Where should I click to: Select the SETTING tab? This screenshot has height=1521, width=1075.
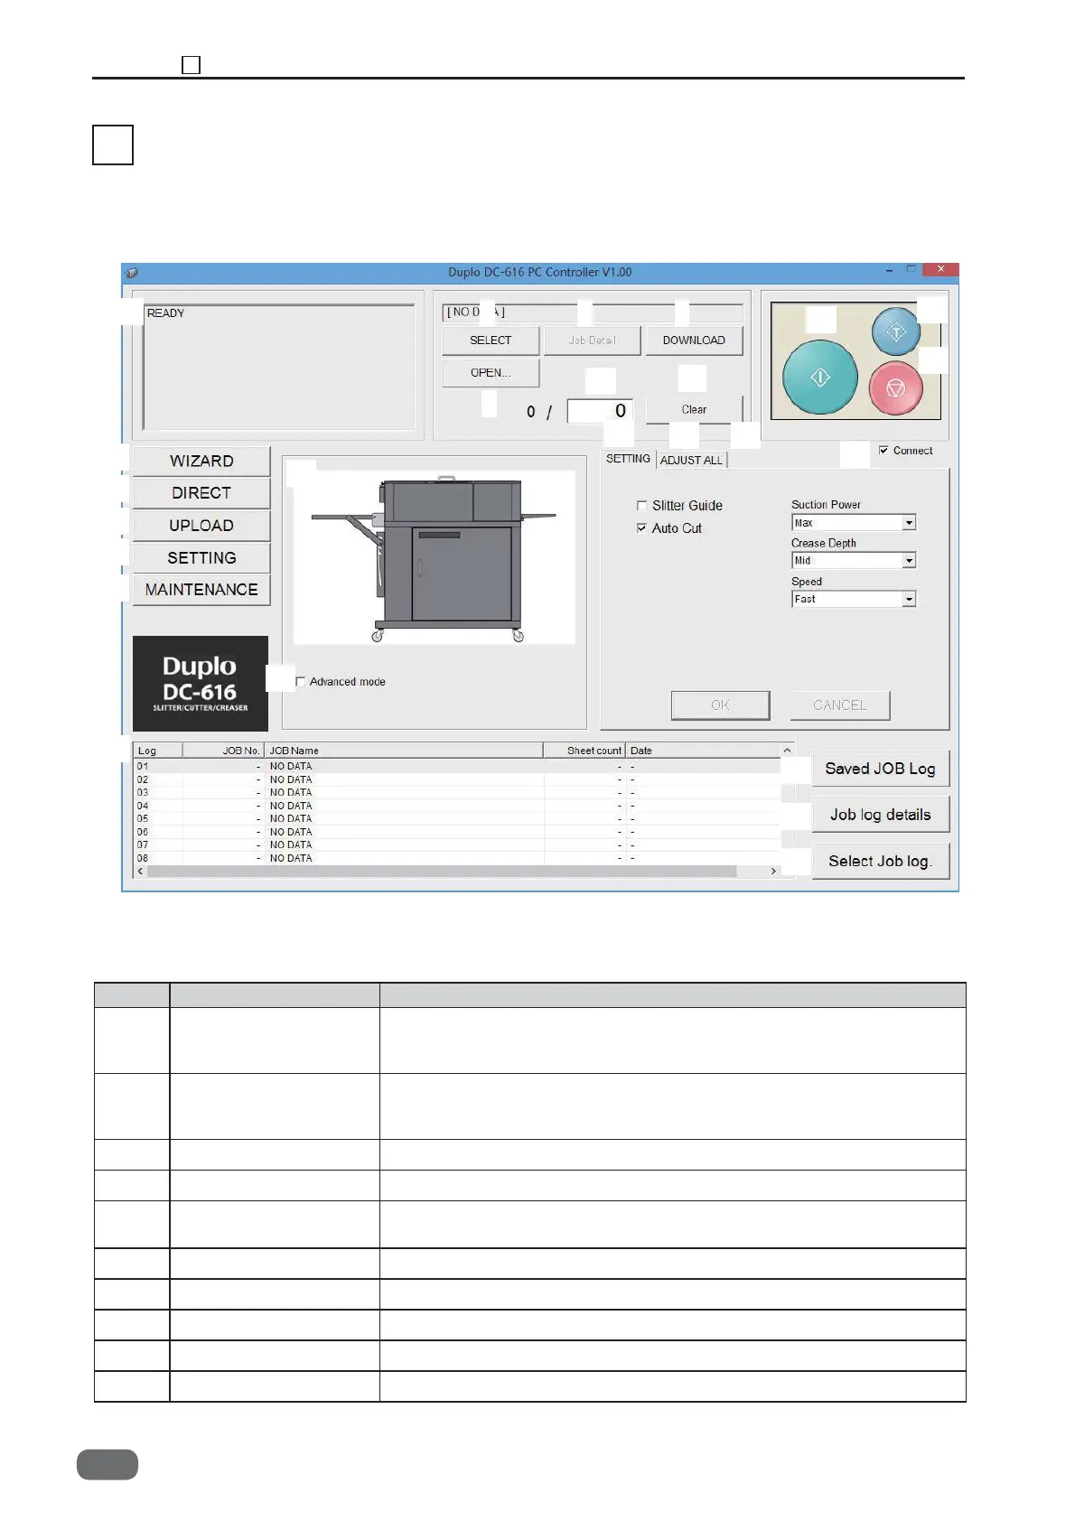coord(628,459)
